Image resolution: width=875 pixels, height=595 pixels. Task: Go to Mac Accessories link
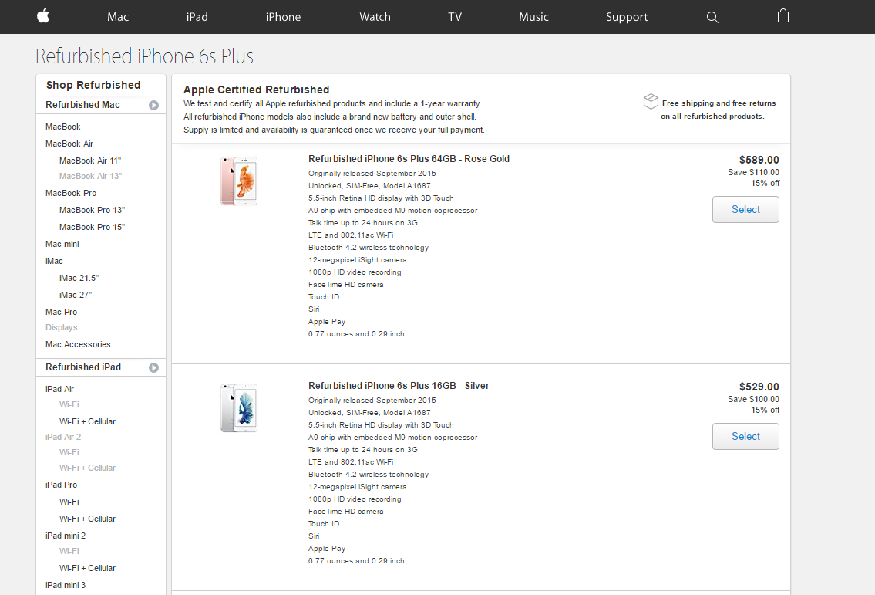78,344
